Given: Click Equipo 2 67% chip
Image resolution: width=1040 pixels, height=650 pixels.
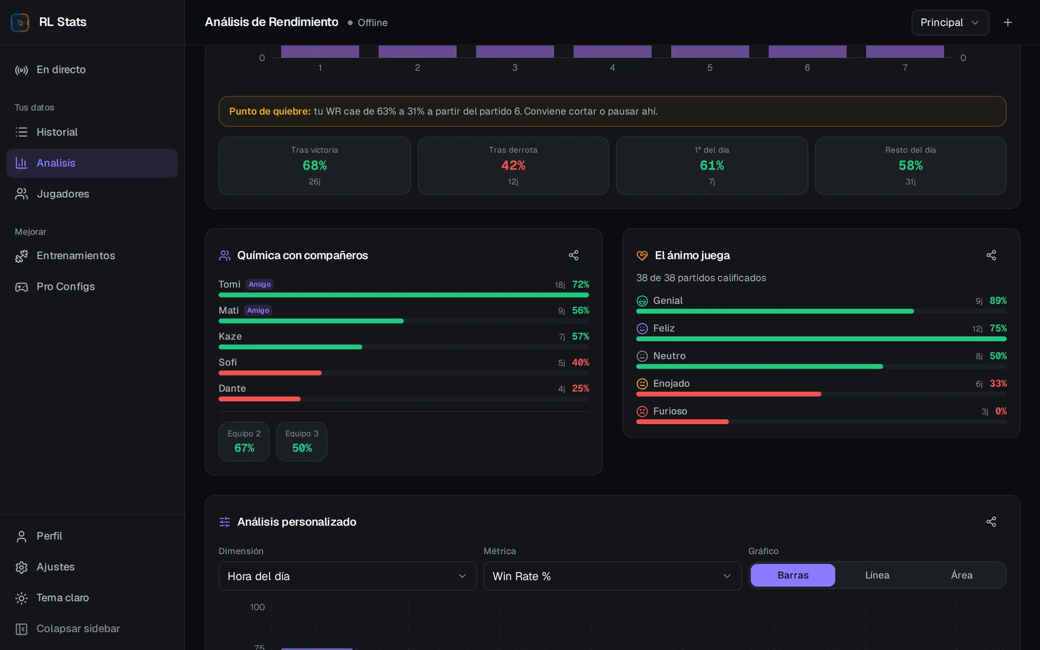Looking at the screenshot, I should [244, 441].
